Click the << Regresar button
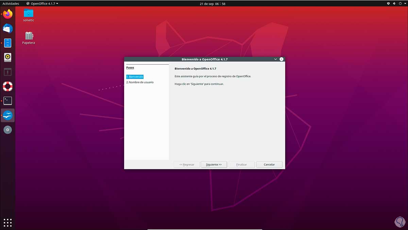 187,165
